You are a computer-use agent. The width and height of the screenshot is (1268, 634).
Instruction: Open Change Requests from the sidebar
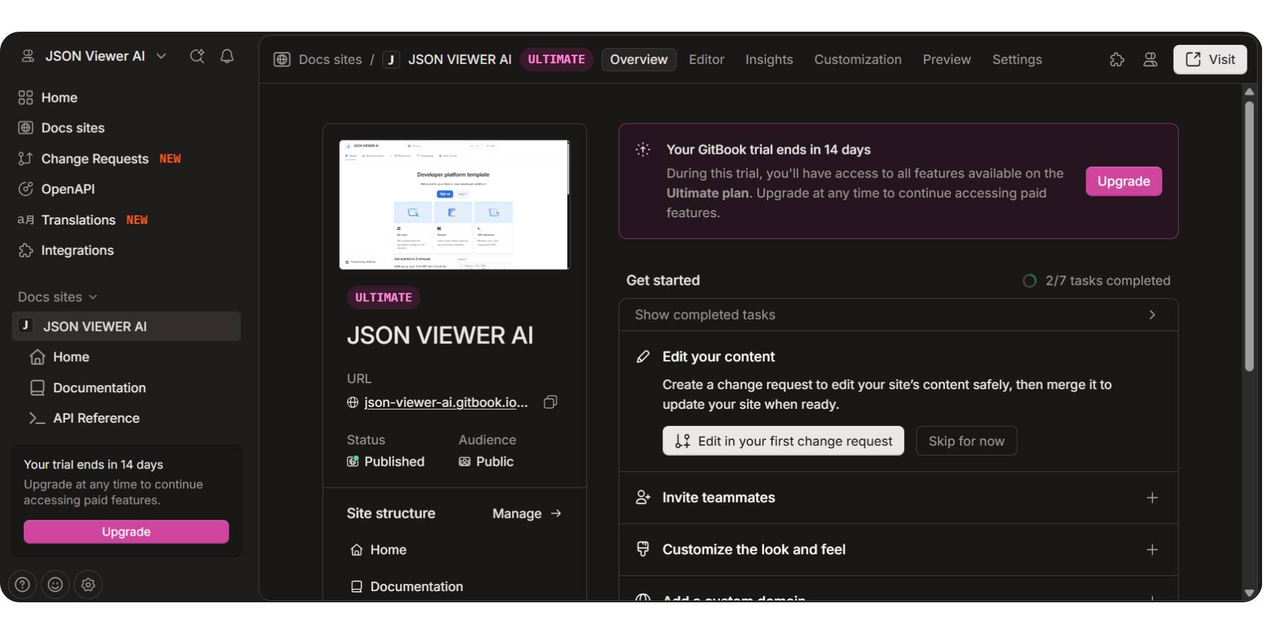(x=94, y=158)
